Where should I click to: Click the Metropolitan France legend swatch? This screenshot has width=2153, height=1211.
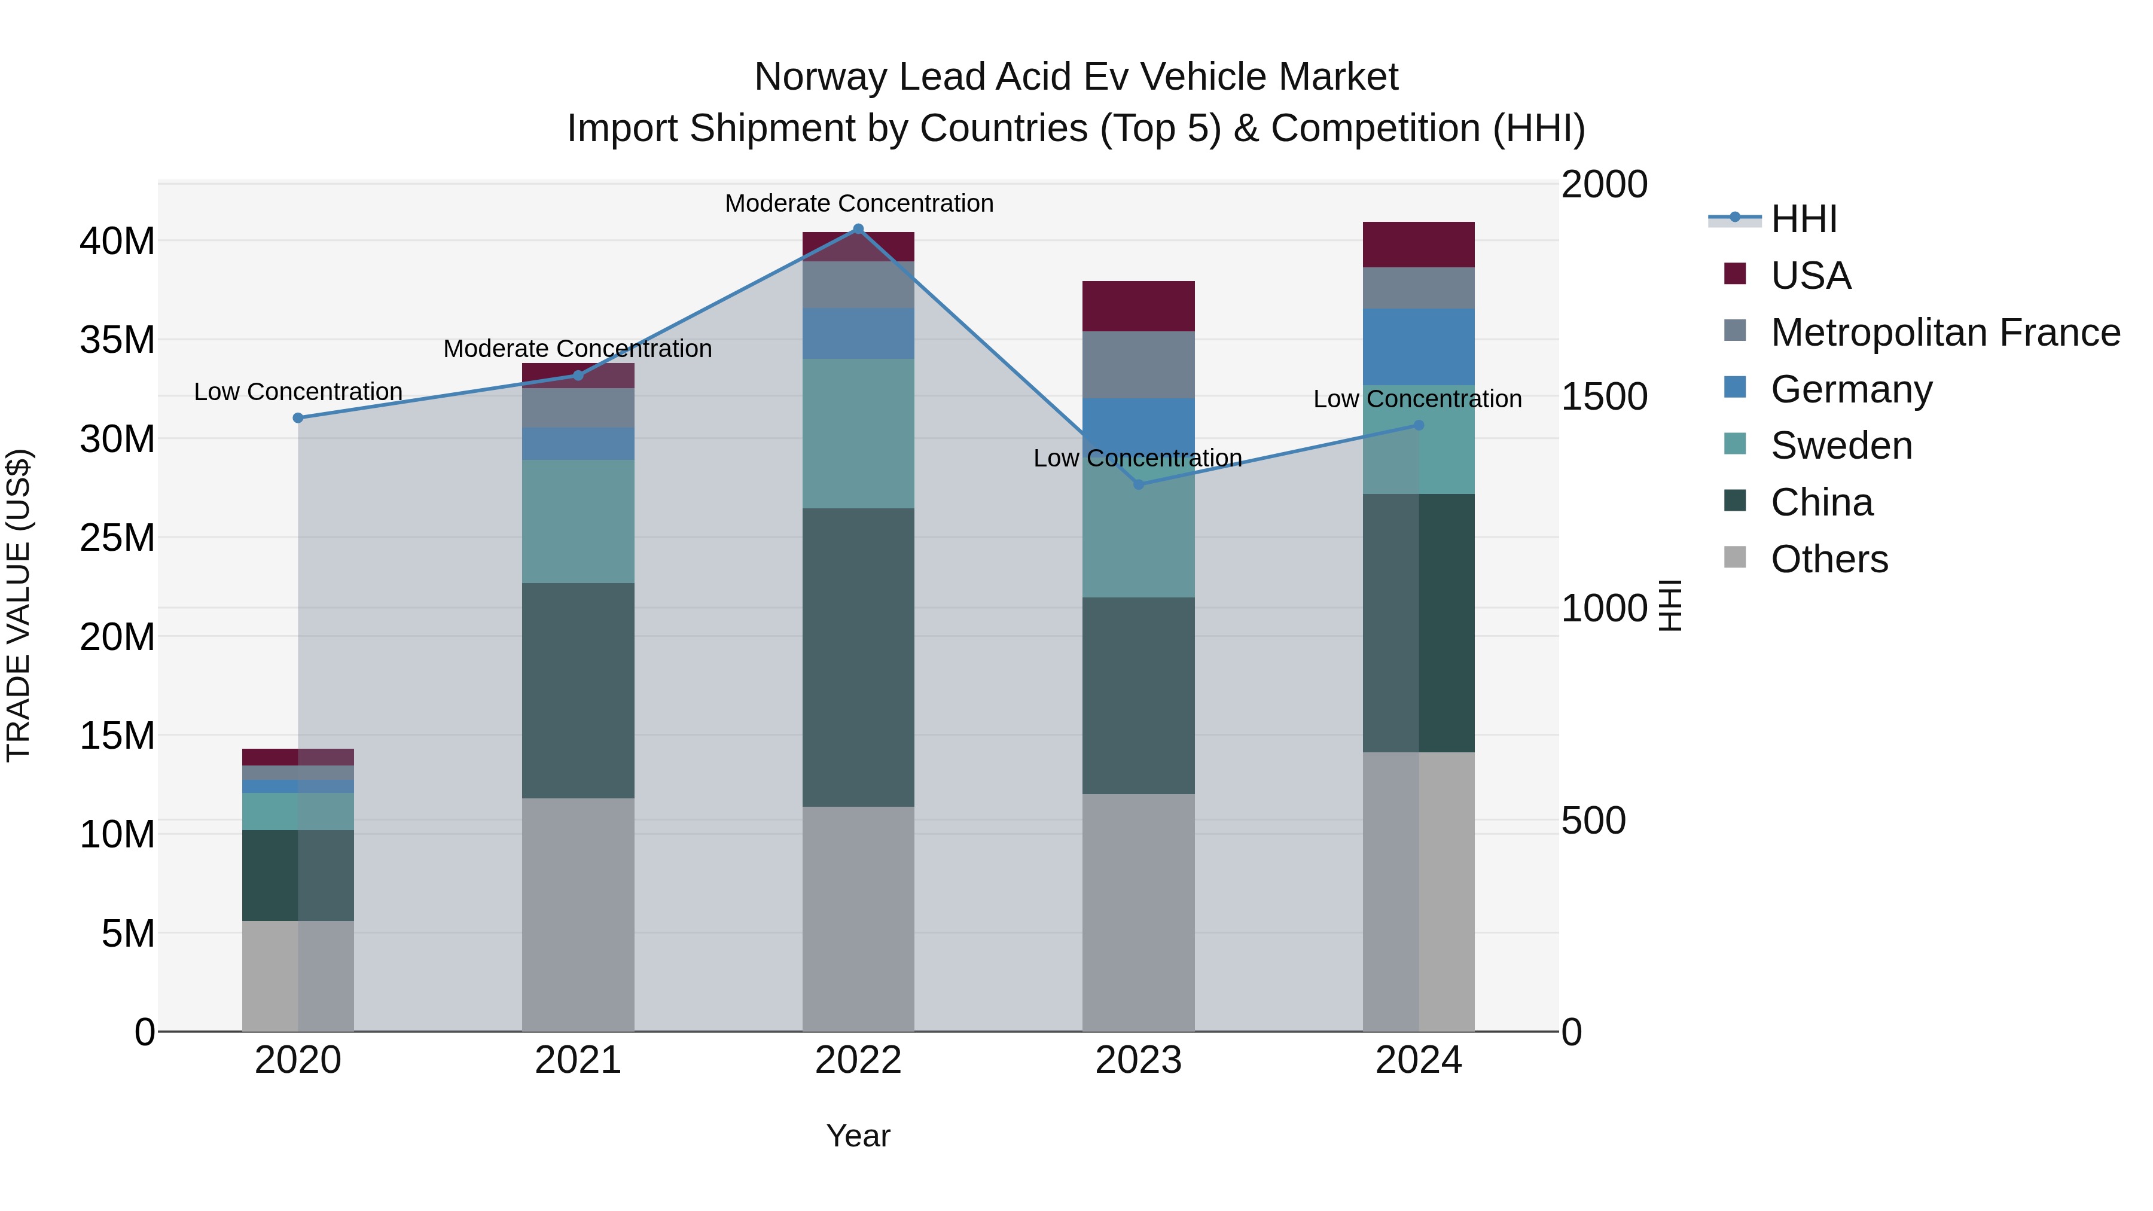point(1735,330)
